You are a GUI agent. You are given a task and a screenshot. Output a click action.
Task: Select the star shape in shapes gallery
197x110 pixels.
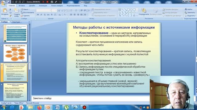pyautogui.click(x=134, y=16)
